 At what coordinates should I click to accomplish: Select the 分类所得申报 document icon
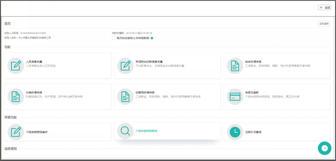pos(16,96)
